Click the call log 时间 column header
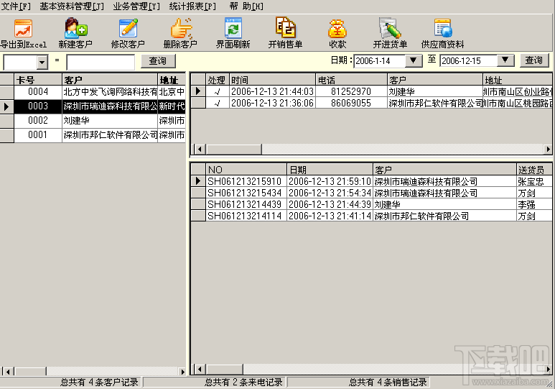Viewport: 555px width, 389px height. 272,80
